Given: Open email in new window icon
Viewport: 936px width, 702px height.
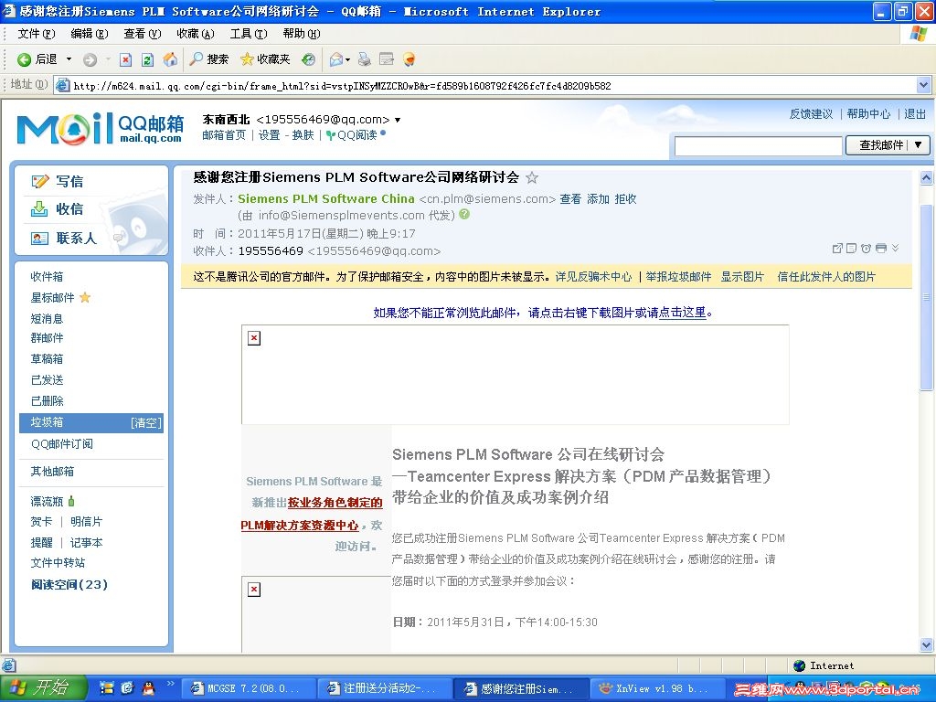Looking at the screenshot, I should (837, 249).
